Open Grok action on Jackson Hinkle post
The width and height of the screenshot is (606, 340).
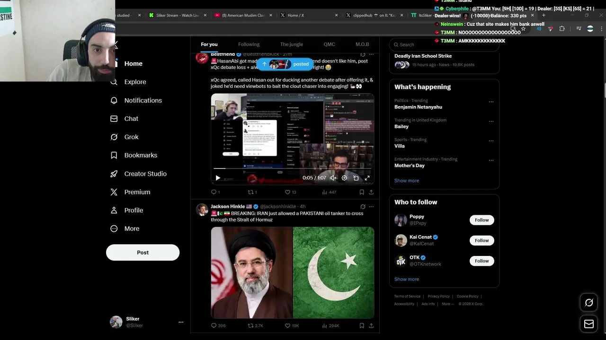tap(363, 206)
